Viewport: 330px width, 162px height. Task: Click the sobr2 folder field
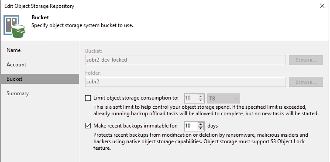[186, 82]
